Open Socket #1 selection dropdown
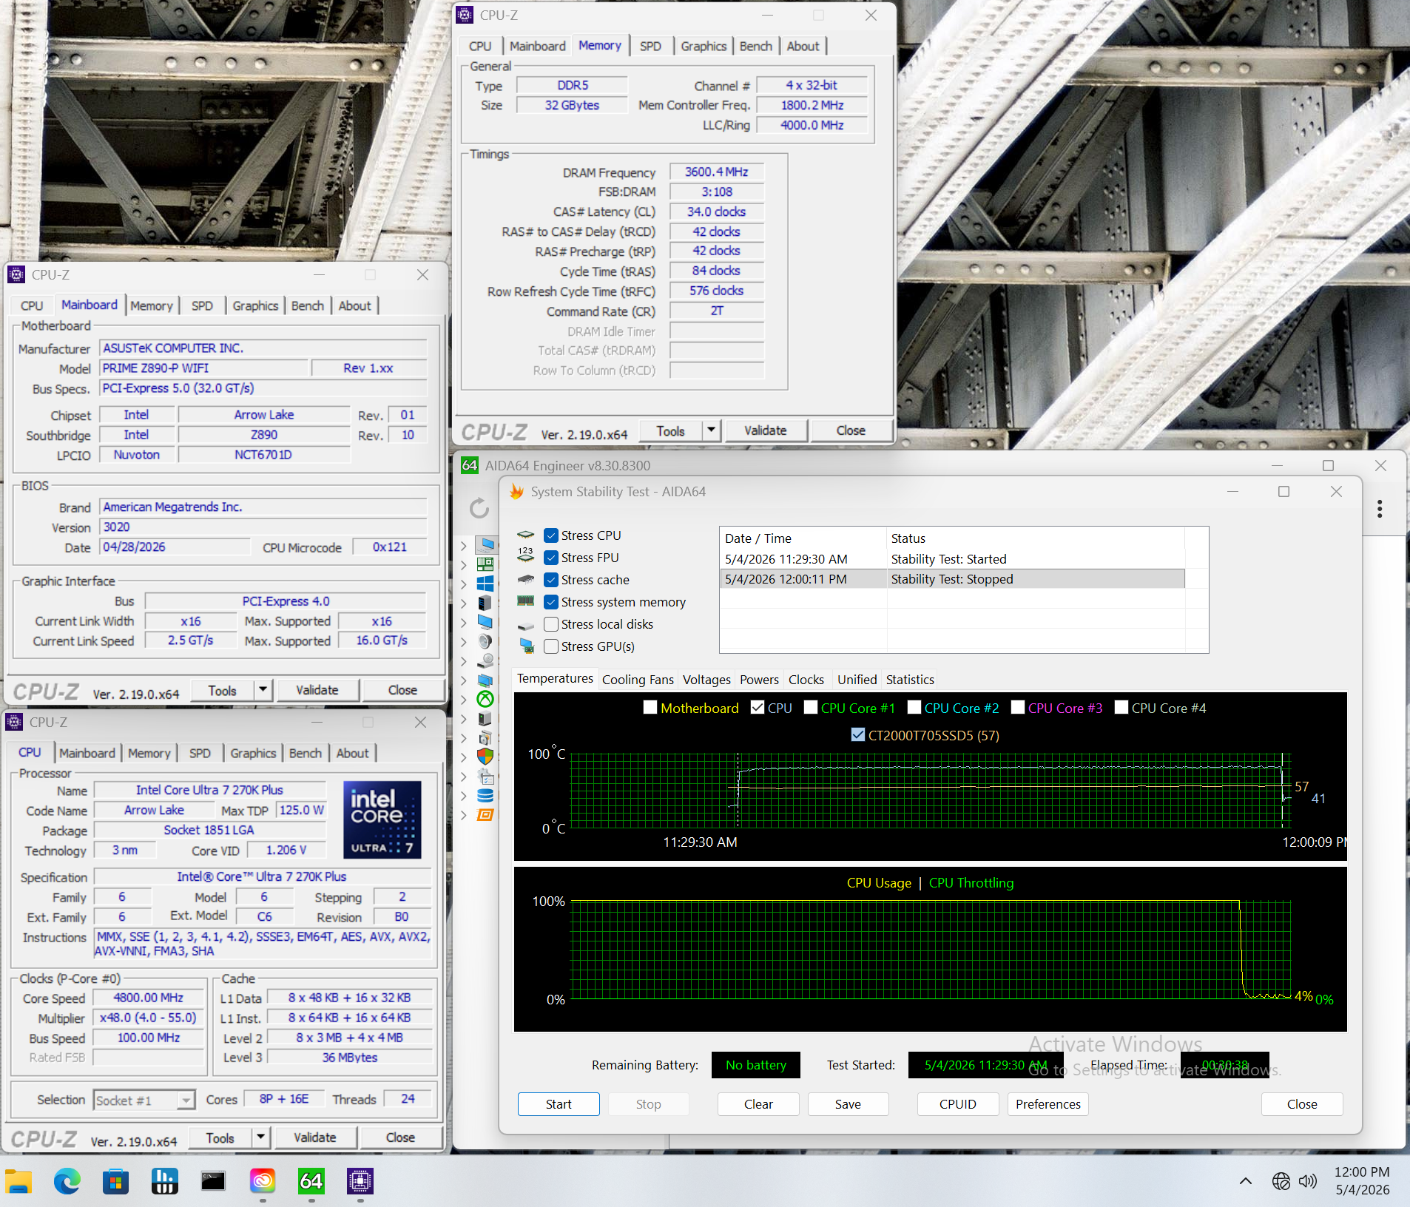 pyautogui.click(x=186, y=1100)
